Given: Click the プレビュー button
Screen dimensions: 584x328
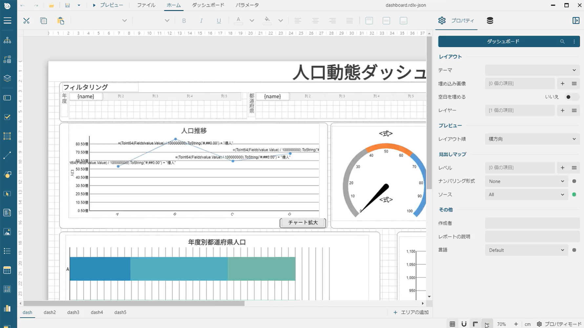Looking at the screenshot, I should [108, 5].
